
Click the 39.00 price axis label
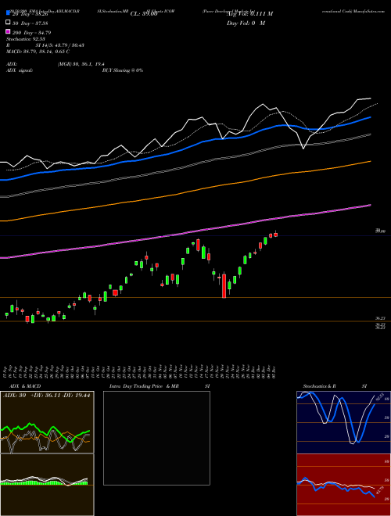pos(381,231)
